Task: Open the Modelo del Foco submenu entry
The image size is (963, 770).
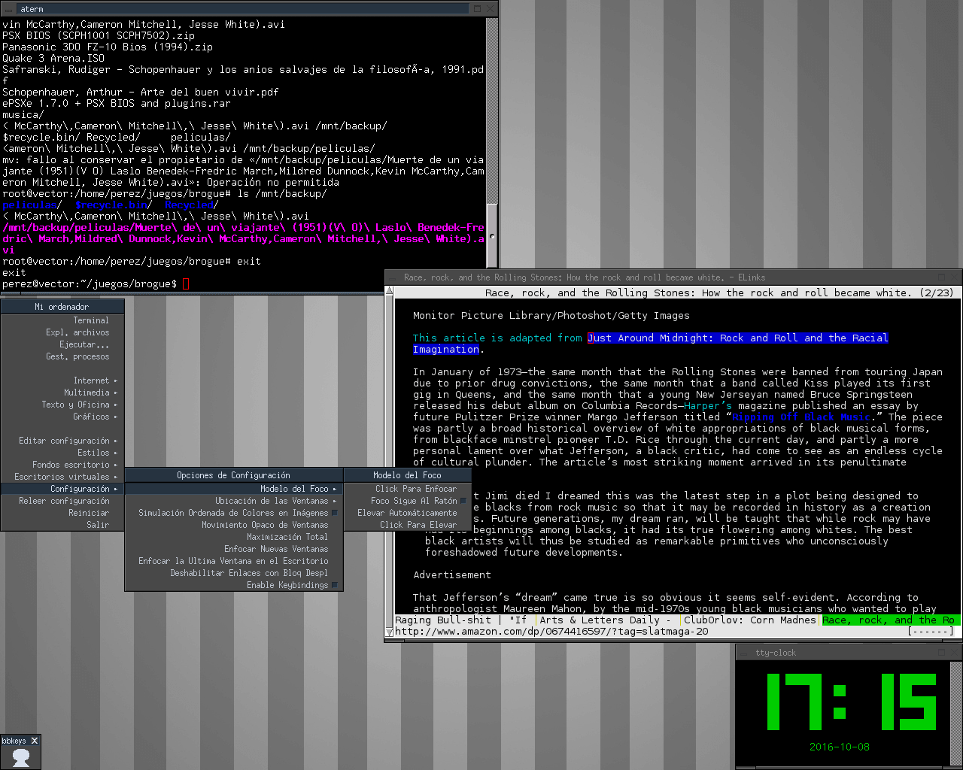Action: (x=234, y=489)
